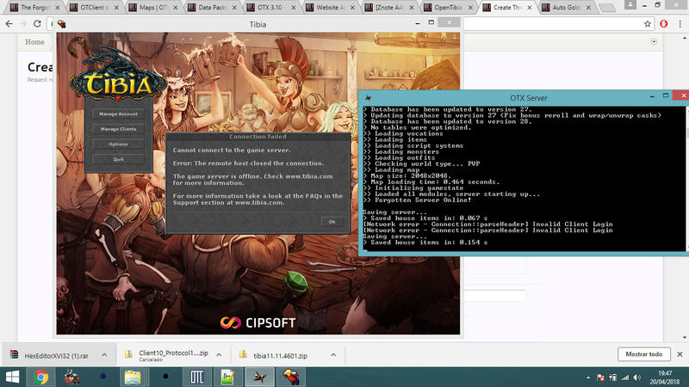Switch to the OTX 3.10 browser tab

click(x=270, y=8)
